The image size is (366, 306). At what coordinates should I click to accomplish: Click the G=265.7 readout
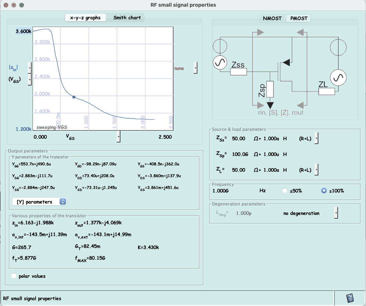coord(22,247)
